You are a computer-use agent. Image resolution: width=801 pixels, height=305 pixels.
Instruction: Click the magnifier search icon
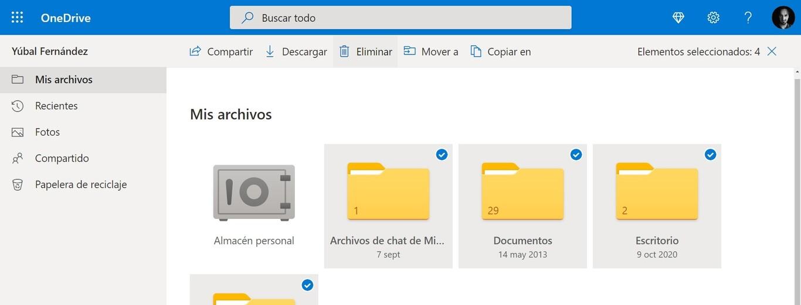[247, 18]
